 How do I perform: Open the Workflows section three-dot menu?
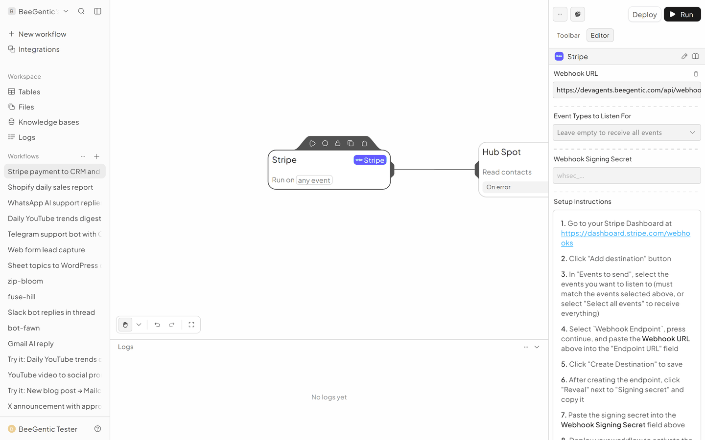[x=83, y=156]
